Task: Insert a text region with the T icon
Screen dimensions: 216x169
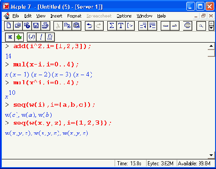Action: (121, 26)
